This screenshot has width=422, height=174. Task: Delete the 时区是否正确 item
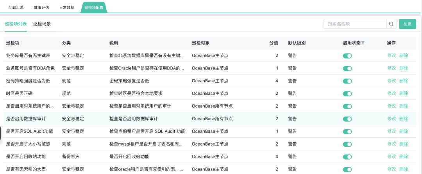404,94
